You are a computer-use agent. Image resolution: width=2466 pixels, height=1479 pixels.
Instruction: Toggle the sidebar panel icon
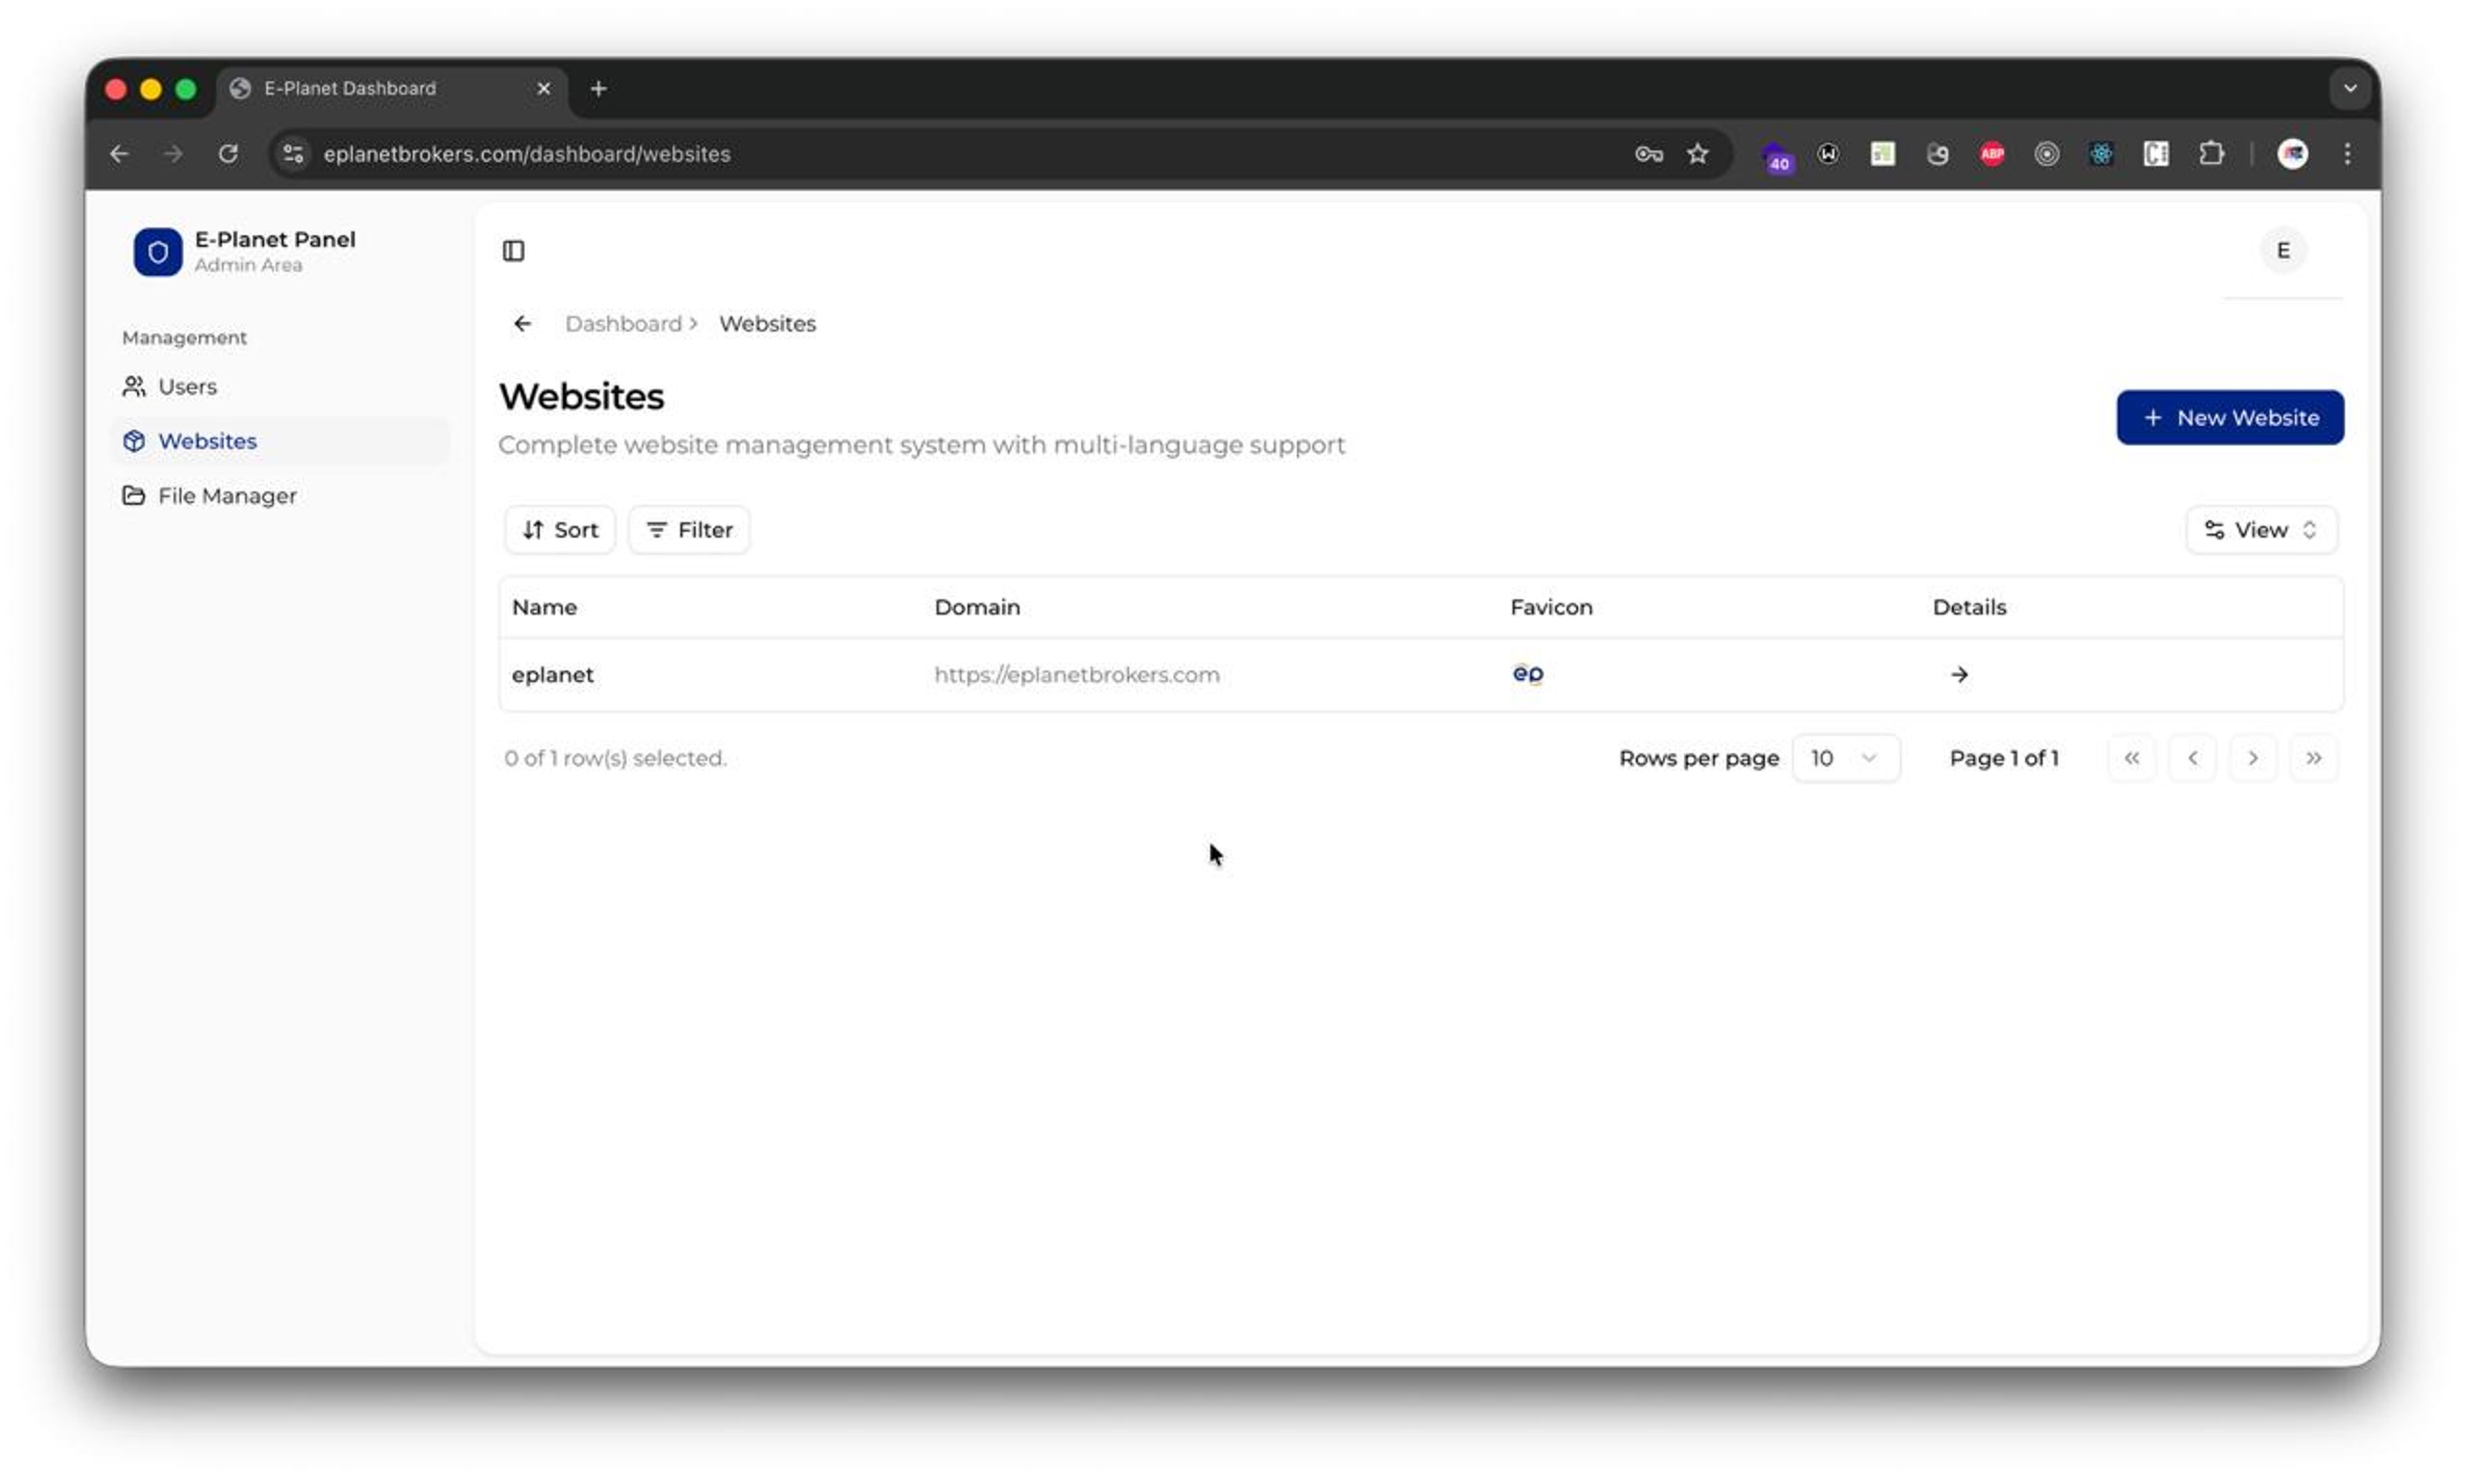point(513,250)
